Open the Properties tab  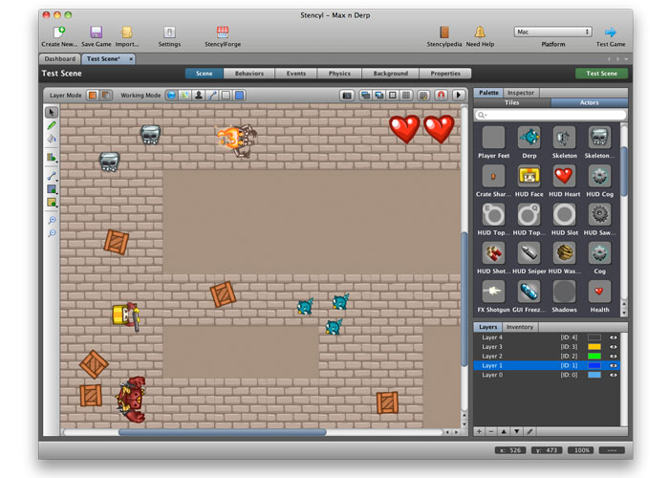(x=445, y=74)
